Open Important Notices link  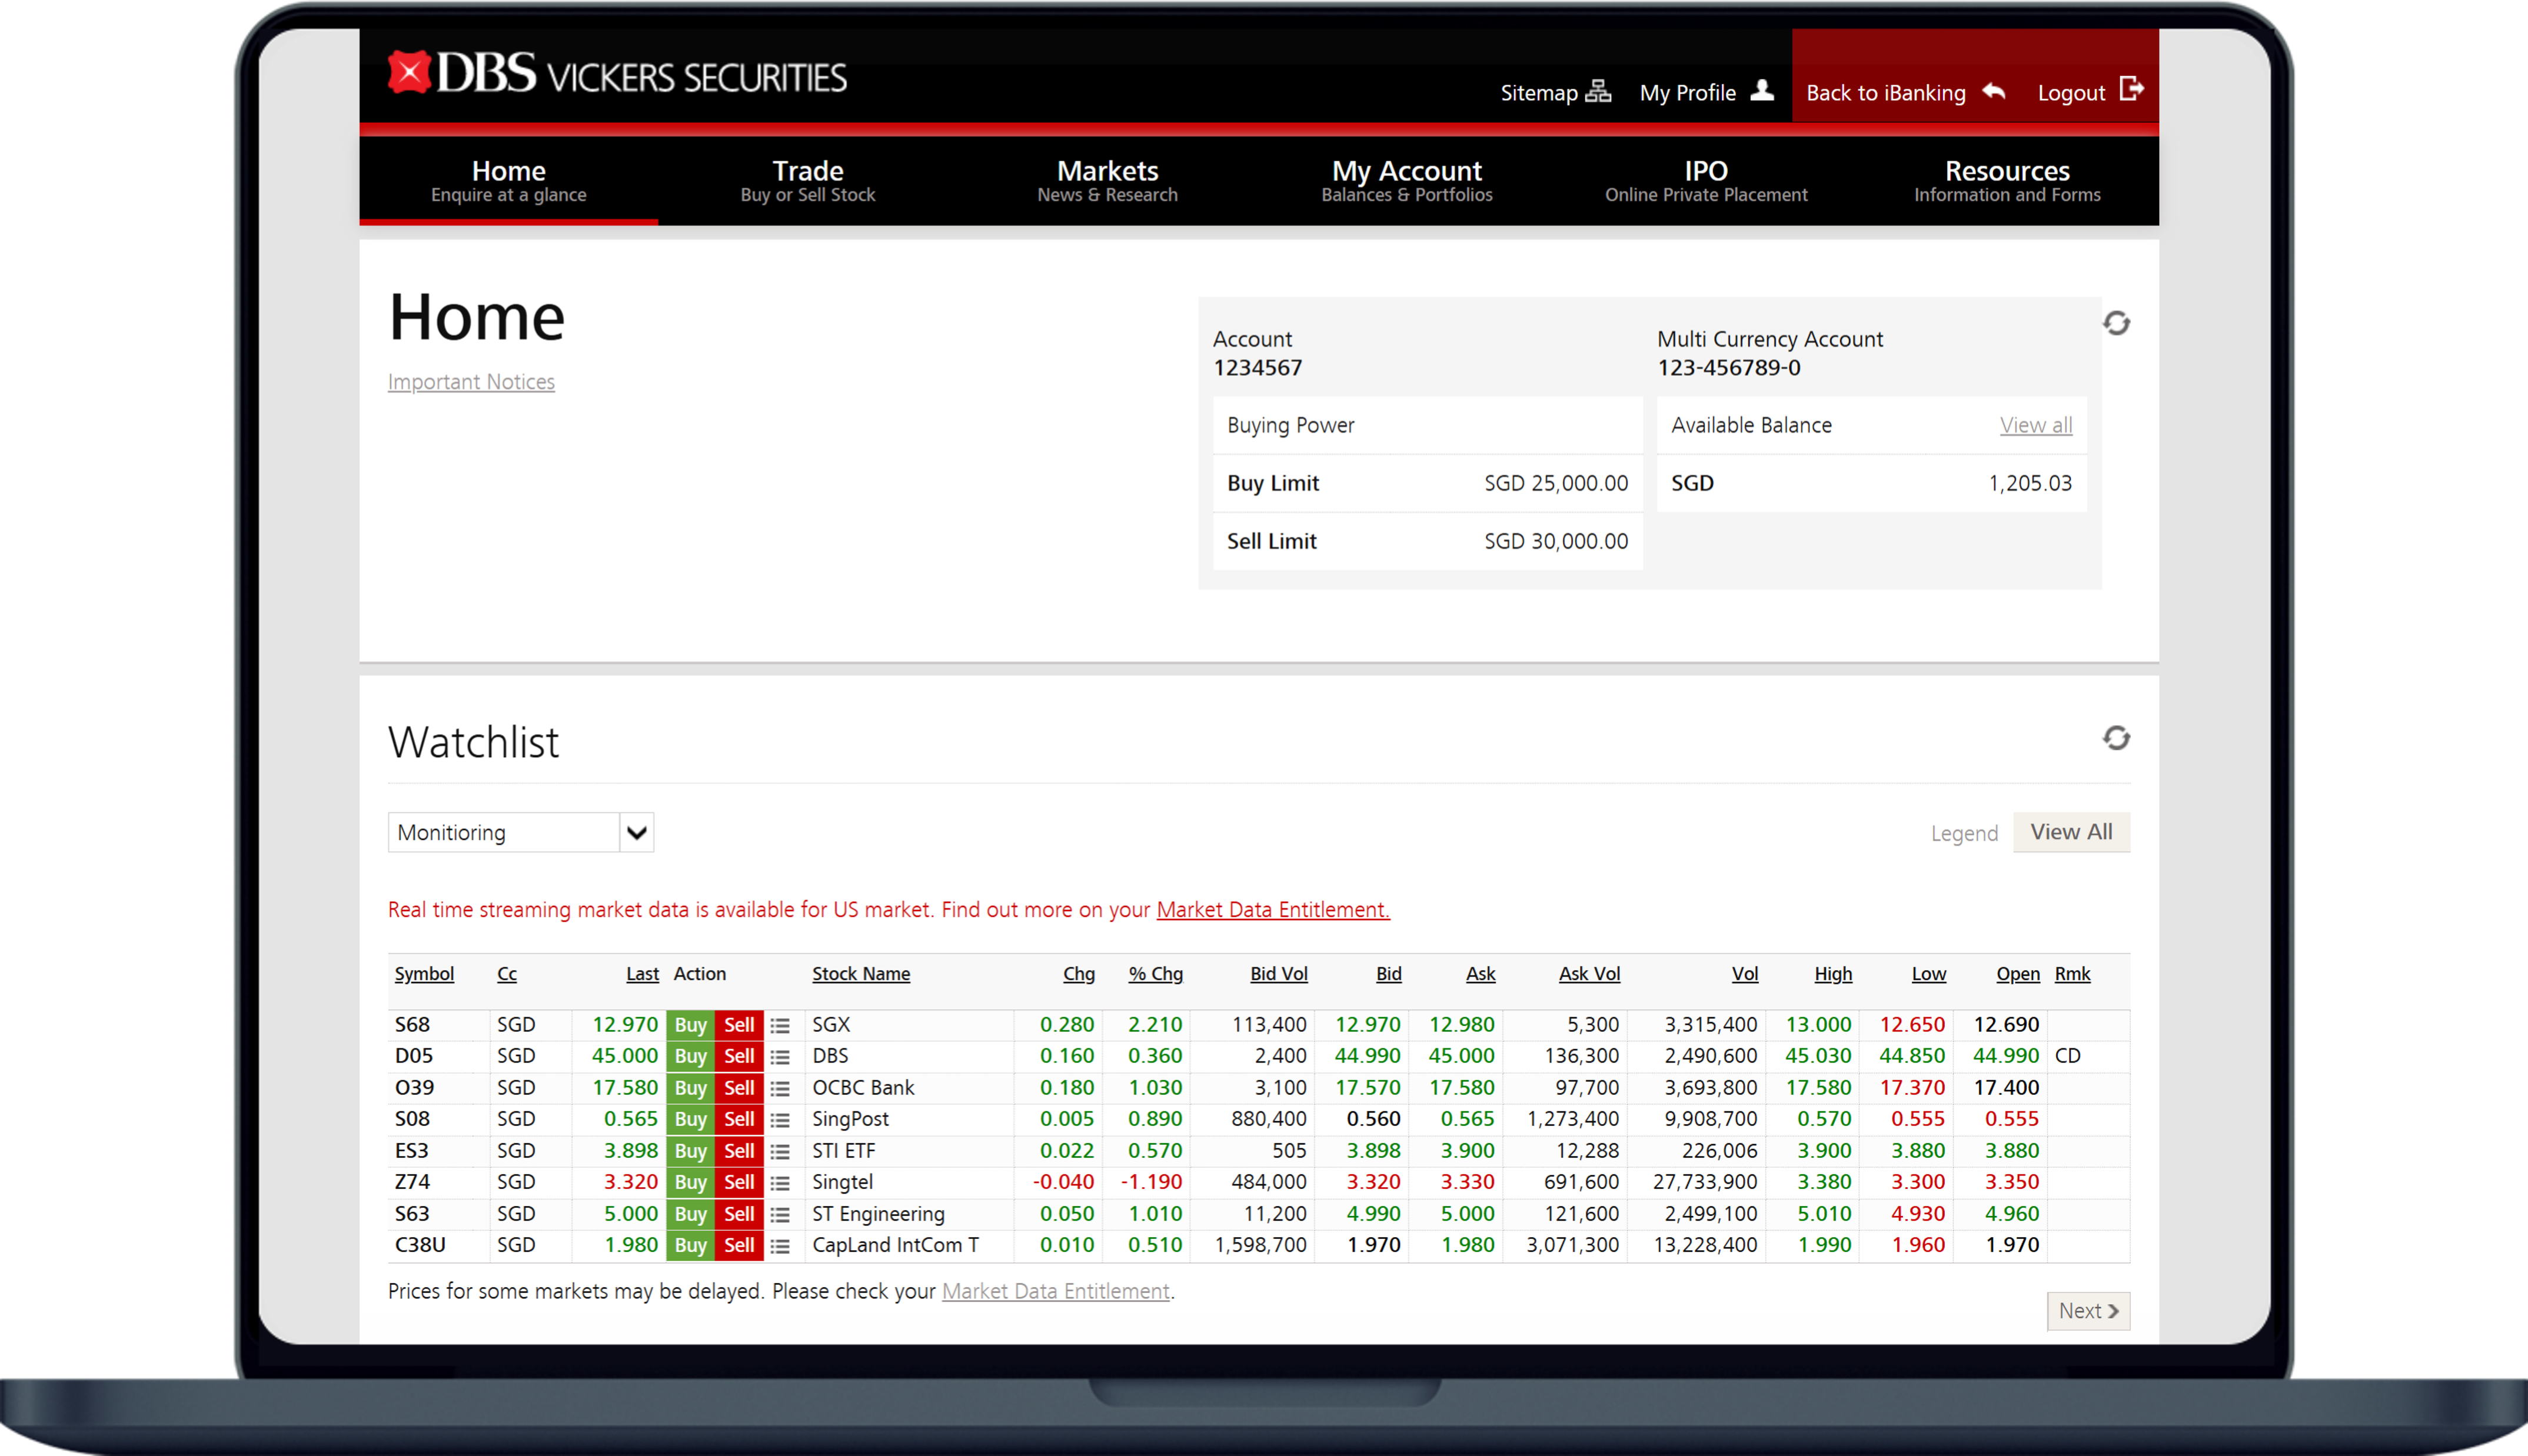click(471, 382)
